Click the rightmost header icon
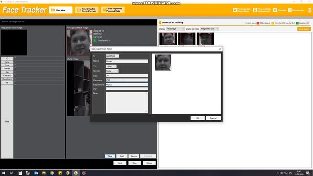The height and width of the screenshot is (176, 313). tap(310, 10)
